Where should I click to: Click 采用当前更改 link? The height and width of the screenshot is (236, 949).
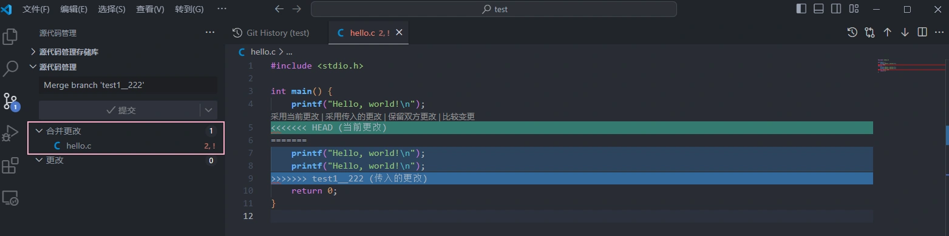(295, 116)
